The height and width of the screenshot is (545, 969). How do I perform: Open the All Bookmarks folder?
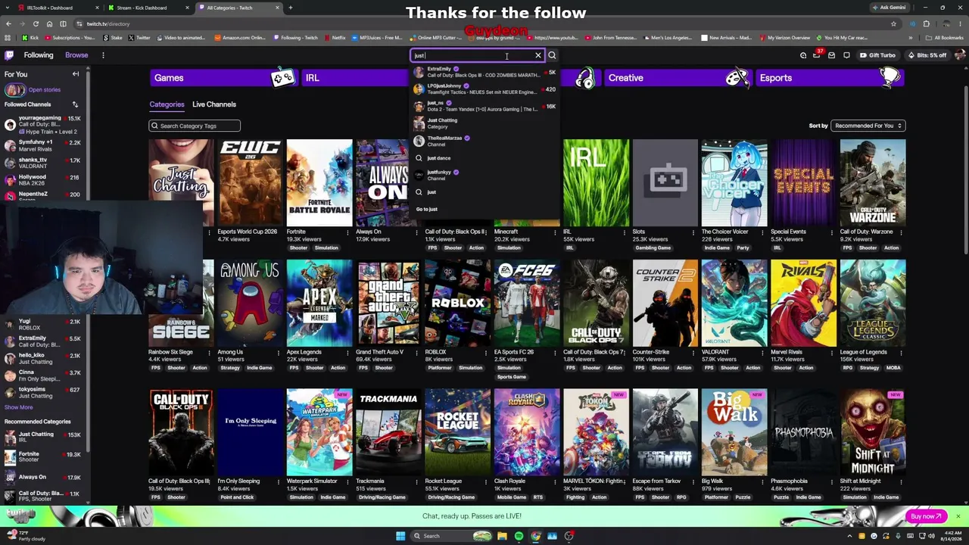click(x=946, y=38)
